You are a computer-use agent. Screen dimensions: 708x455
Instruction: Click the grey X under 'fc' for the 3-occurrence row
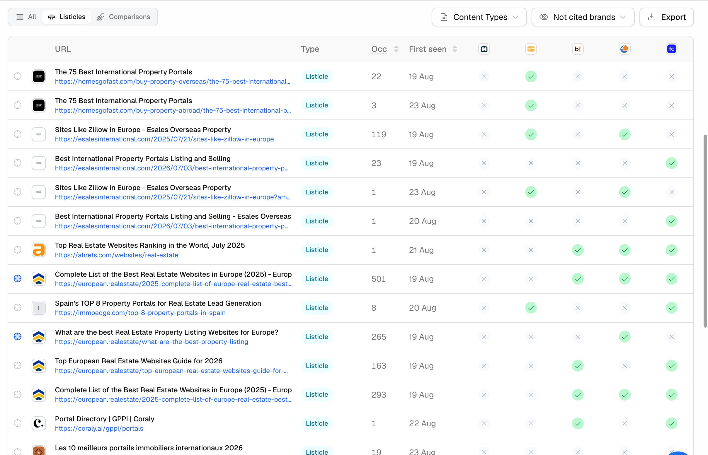[x=672, y=105]
